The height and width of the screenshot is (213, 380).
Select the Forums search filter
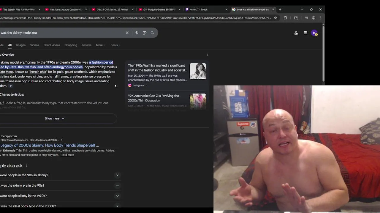(86, 45)
